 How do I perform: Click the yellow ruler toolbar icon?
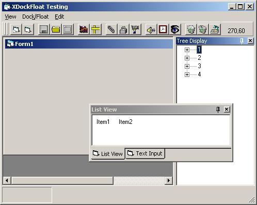tap(95, 29)
